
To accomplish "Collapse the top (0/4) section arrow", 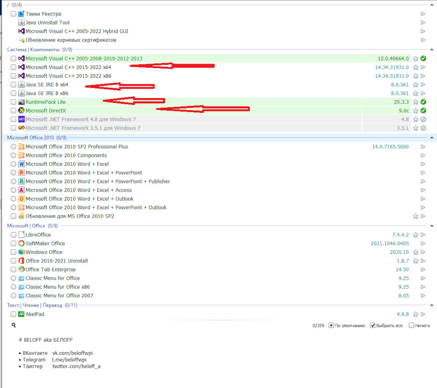I will tap(432, 5).
